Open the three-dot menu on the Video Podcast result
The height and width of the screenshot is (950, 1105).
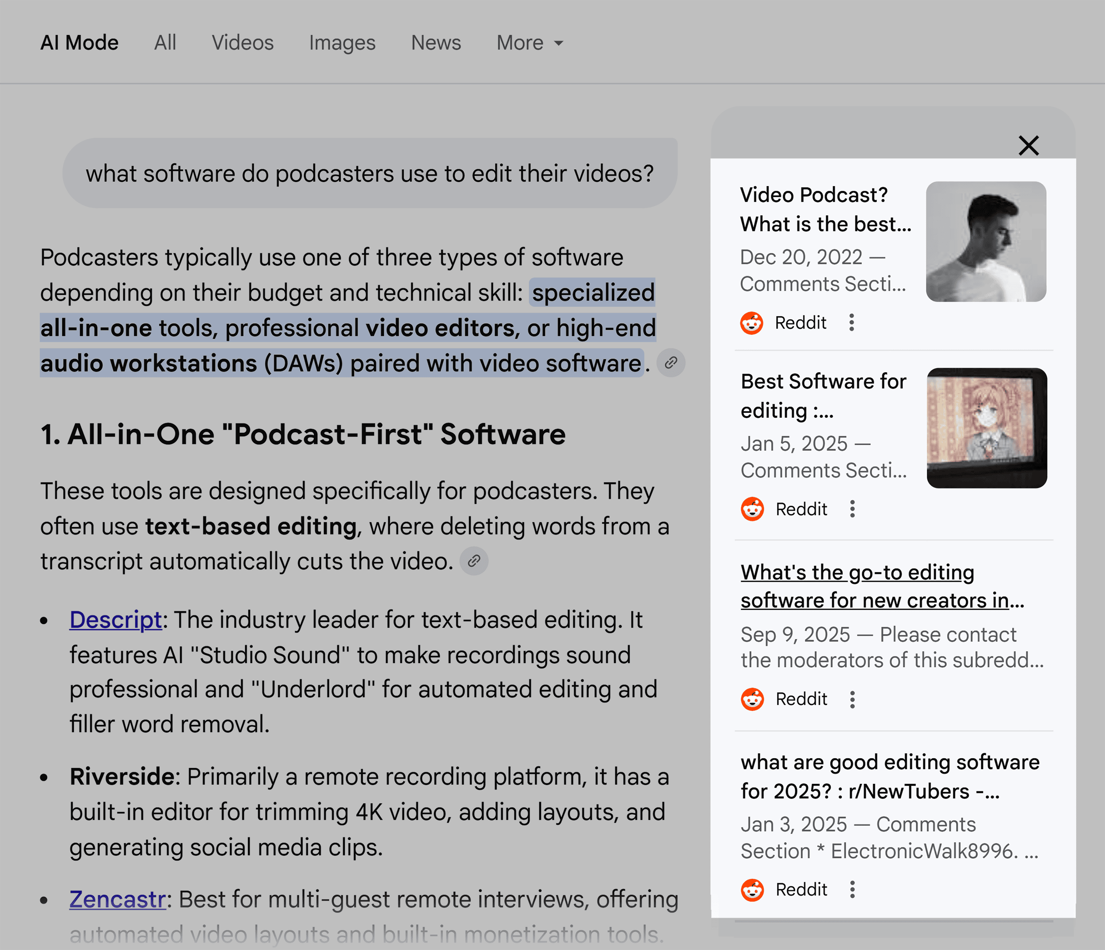[x=852, y=323]
